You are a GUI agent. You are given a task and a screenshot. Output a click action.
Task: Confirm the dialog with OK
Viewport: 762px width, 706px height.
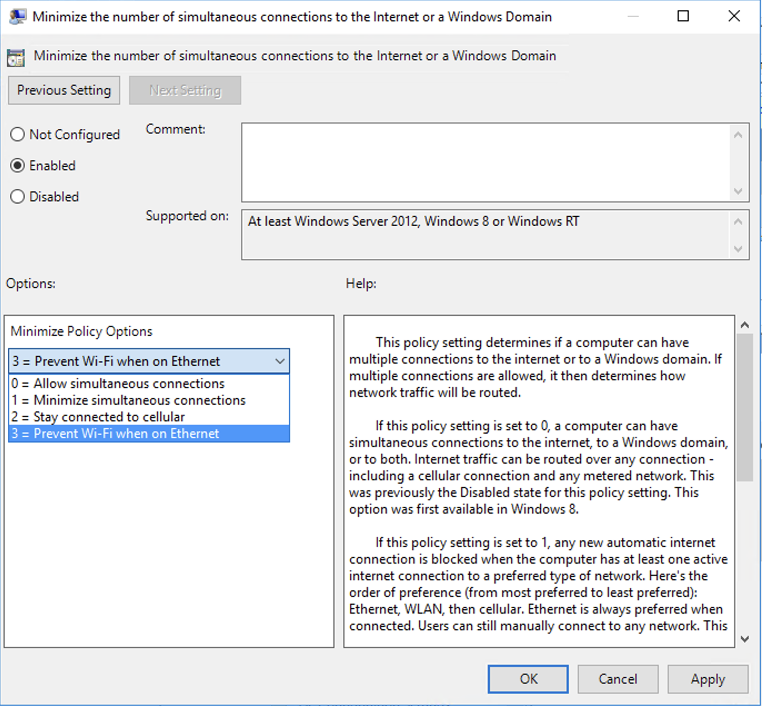[528, 679]
